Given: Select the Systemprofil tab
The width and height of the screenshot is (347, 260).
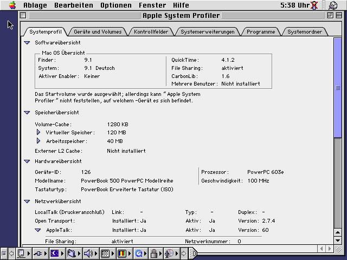Looking at the screenshot, I should tap(46, 32).
